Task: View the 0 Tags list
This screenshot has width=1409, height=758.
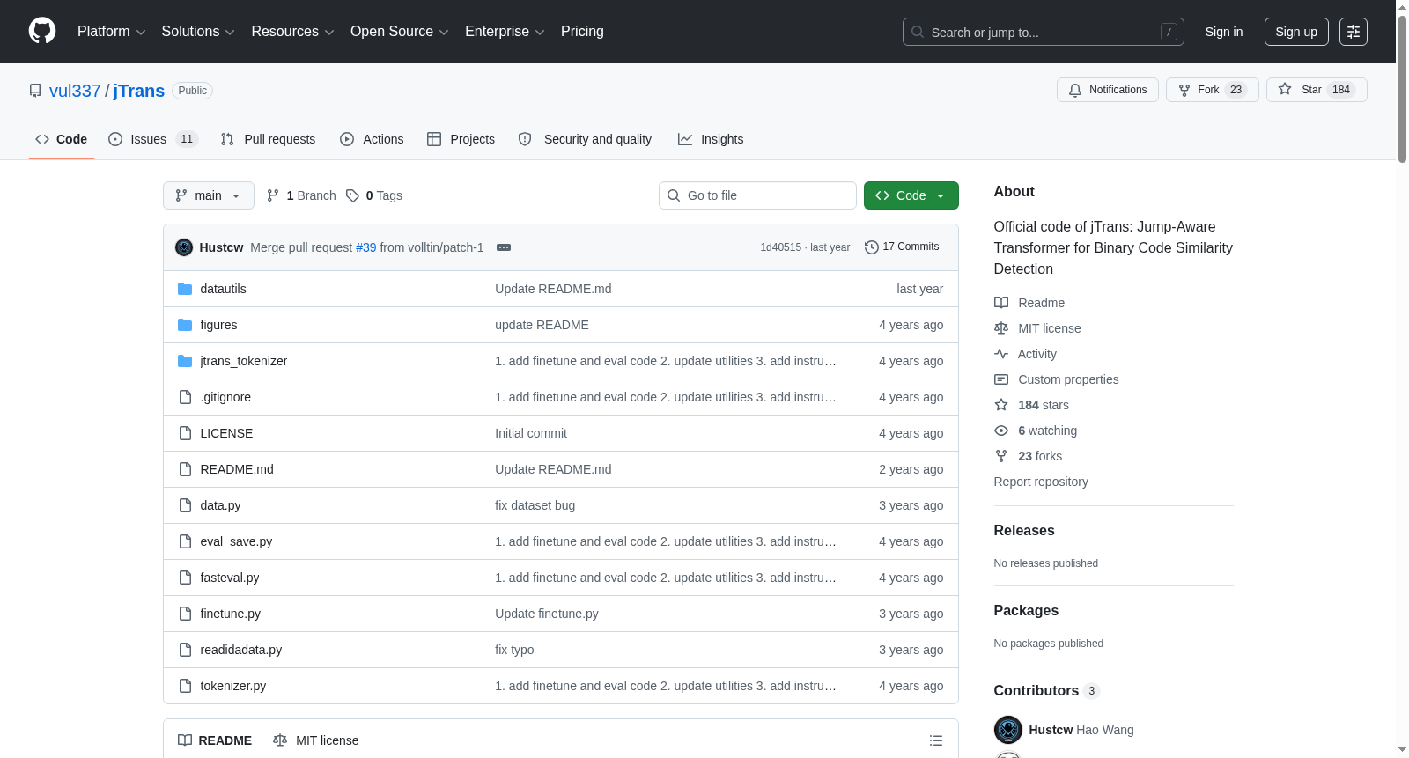Action: tap(374, 195)
